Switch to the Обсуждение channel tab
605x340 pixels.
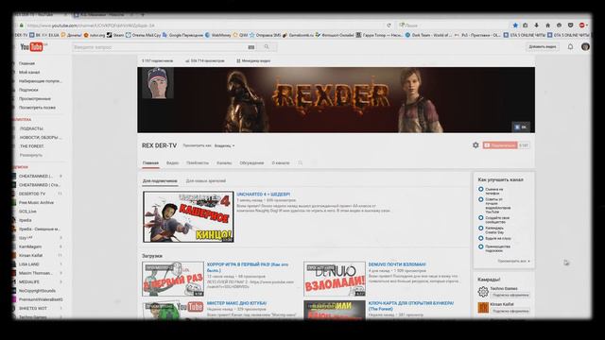point(251,163)
